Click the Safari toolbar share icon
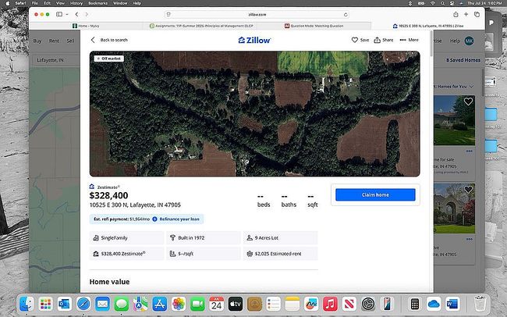This screenshot has width=507, height=317. pos(456,14)
